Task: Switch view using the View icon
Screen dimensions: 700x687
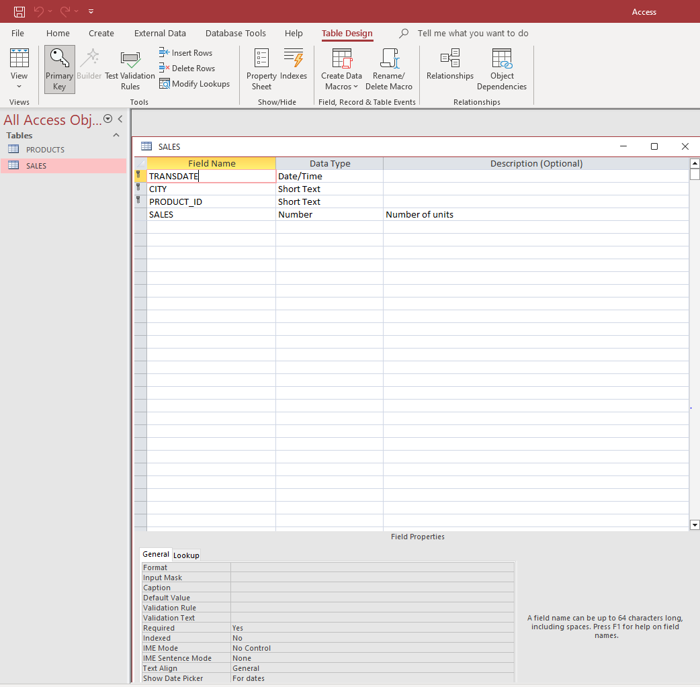Action: [x=19, y=58]
